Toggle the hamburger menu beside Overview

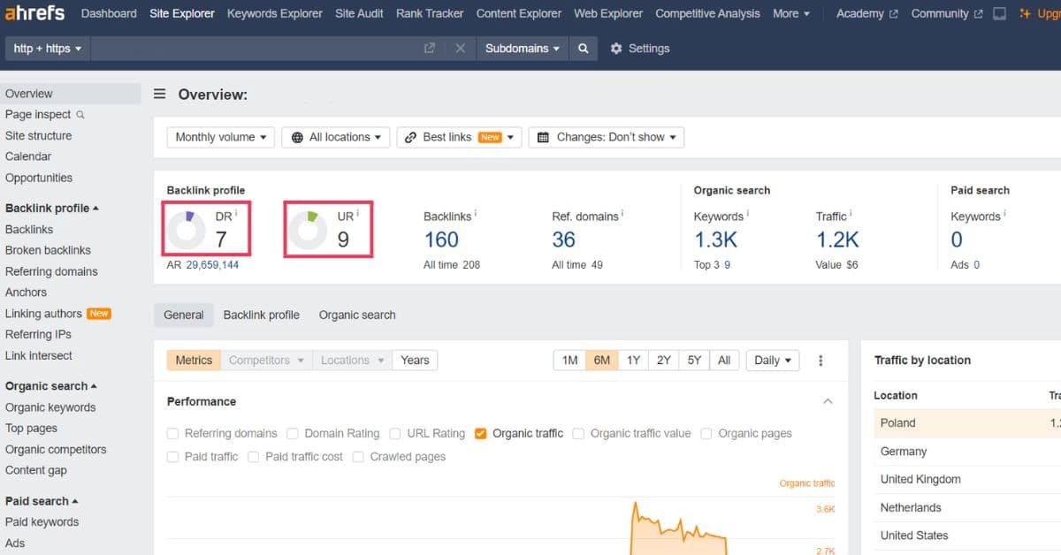(x=160, y=95)
